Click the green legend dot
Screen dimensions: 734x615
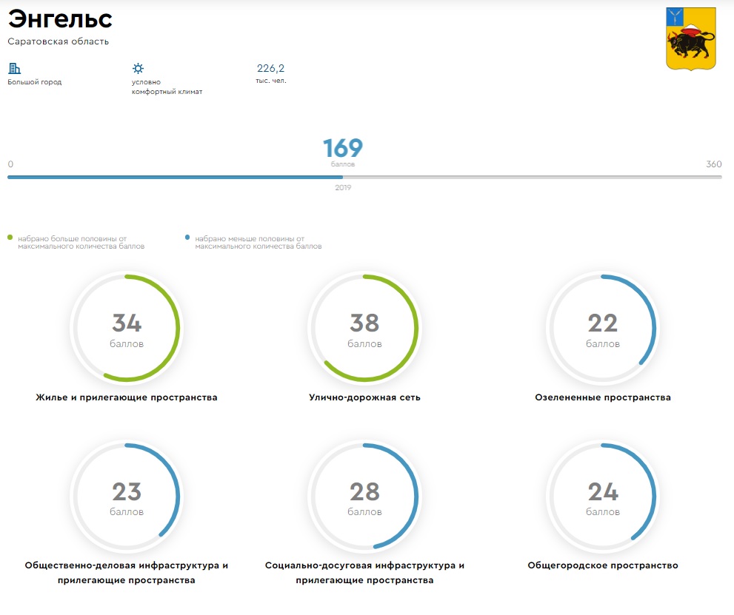[10, 238]
